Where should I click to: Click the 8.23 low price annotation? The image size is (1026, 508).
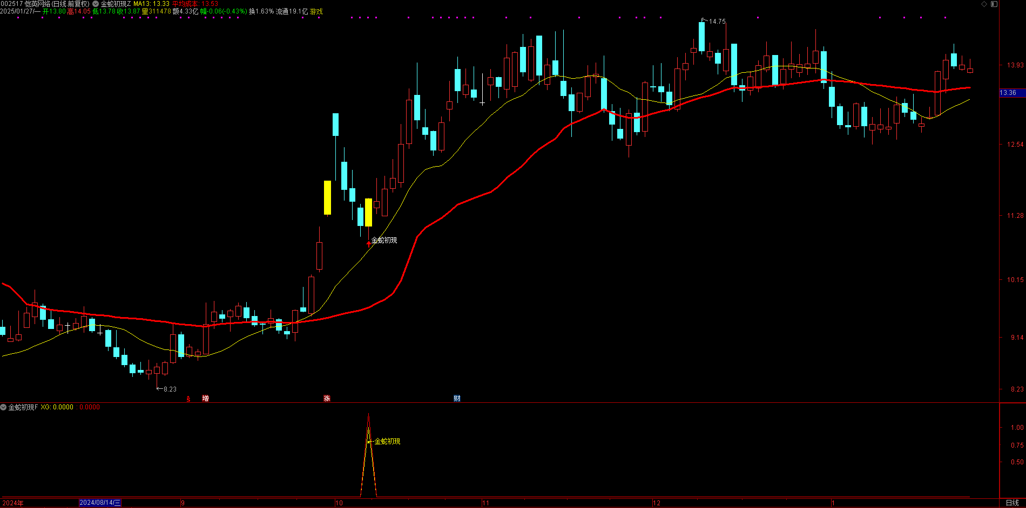(170, 389)
